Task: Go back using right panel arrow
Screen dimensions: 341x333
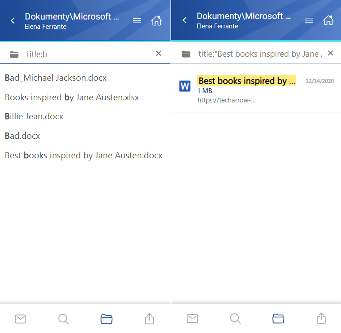Action: (185, 20)
